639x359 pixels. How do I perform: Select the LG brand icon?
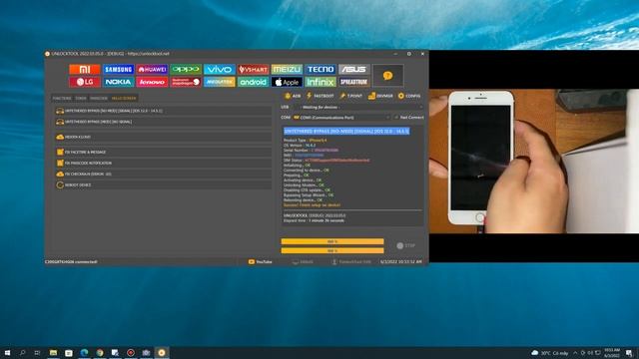click(x=84, y=82)
